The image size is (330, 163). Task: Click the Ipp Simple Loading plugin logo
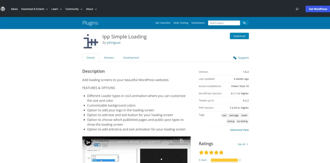[91, 41]
